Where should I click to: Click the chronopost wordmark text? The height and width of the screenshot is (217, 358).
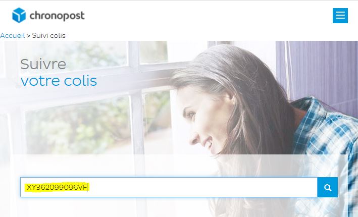57,16
